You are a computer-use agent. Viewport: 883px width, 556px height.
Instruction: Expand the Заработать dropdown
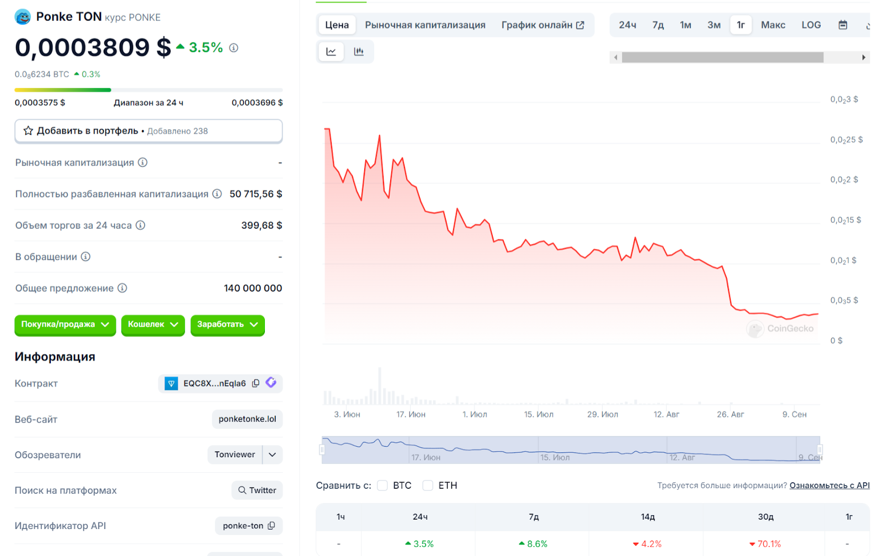tap(227, 325)
